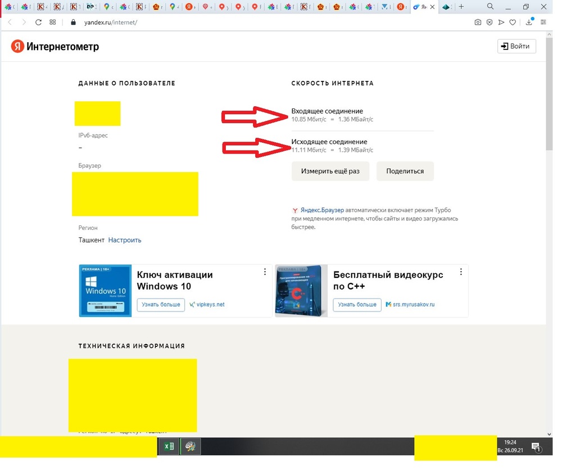Click the ad blocker shield icon
The height and width of the screenshot is (470, 562).
[x=490, y=22]
